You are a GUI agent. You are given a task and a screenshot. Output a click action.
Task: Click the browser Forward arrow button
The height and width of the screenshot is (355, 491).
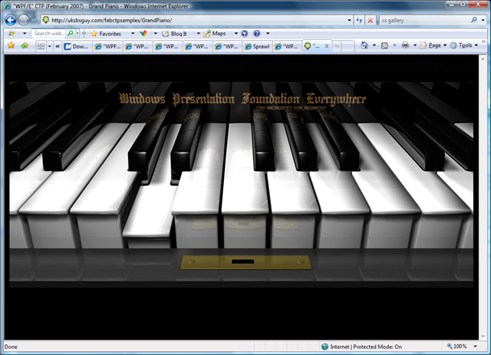point(24,21)
